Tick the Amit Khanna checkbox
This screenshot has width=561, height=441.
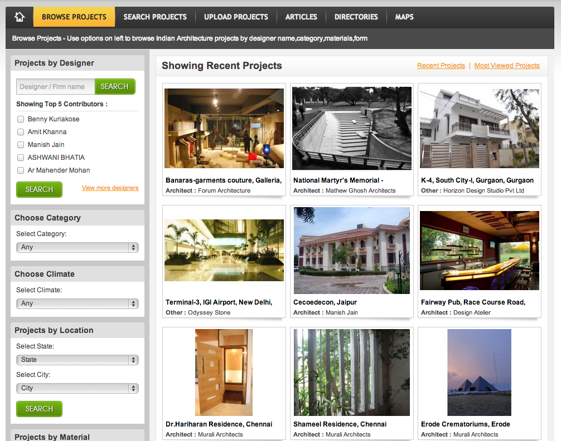coord(21,132)
